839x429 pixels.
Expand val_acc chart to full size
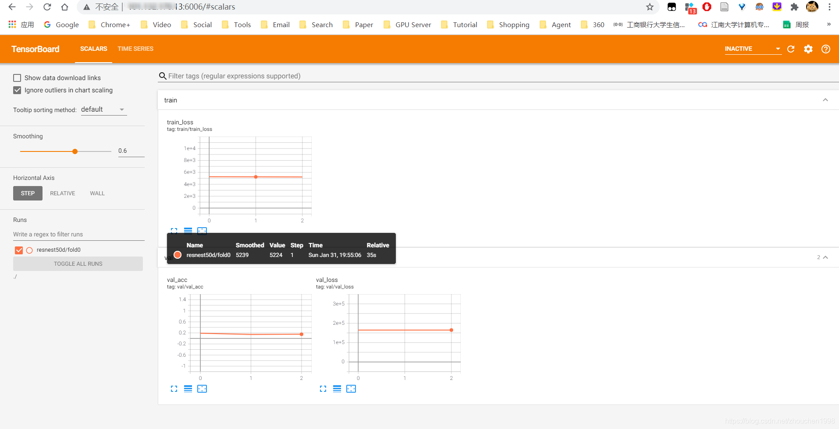pyautogui.click(x=174, y=389)
